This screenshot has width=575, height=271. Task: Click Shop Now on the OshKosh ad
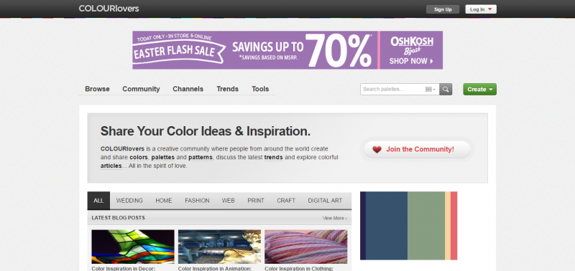[411, 61]
